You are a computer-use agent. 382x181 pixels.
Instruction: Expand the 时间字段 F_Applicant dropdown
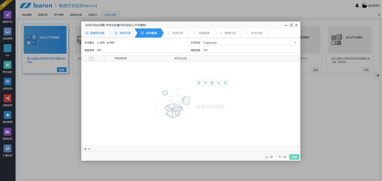[x=250, y=43]
